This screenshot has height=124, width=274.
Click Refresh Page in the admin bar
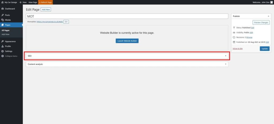click(45, 2)
